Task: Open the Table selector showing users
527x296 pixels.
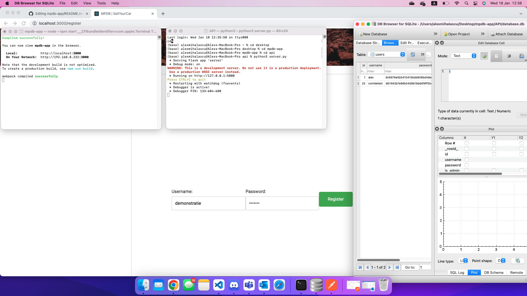Action: (x=386, y=54)
